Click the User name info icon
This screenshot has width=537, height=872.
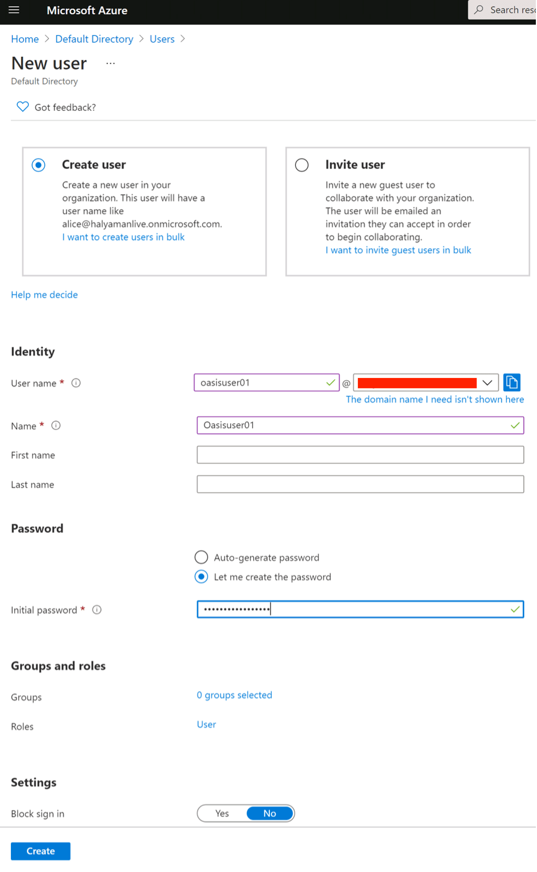click(x=76, y=383)
